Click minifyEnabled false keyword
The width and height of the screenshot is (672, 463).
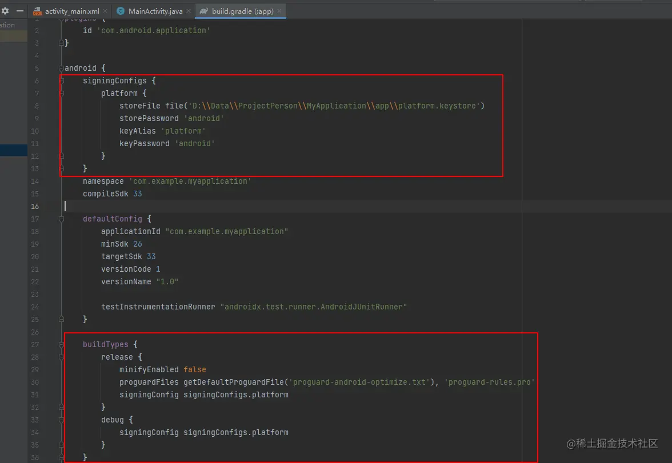(x=194, y=369)
